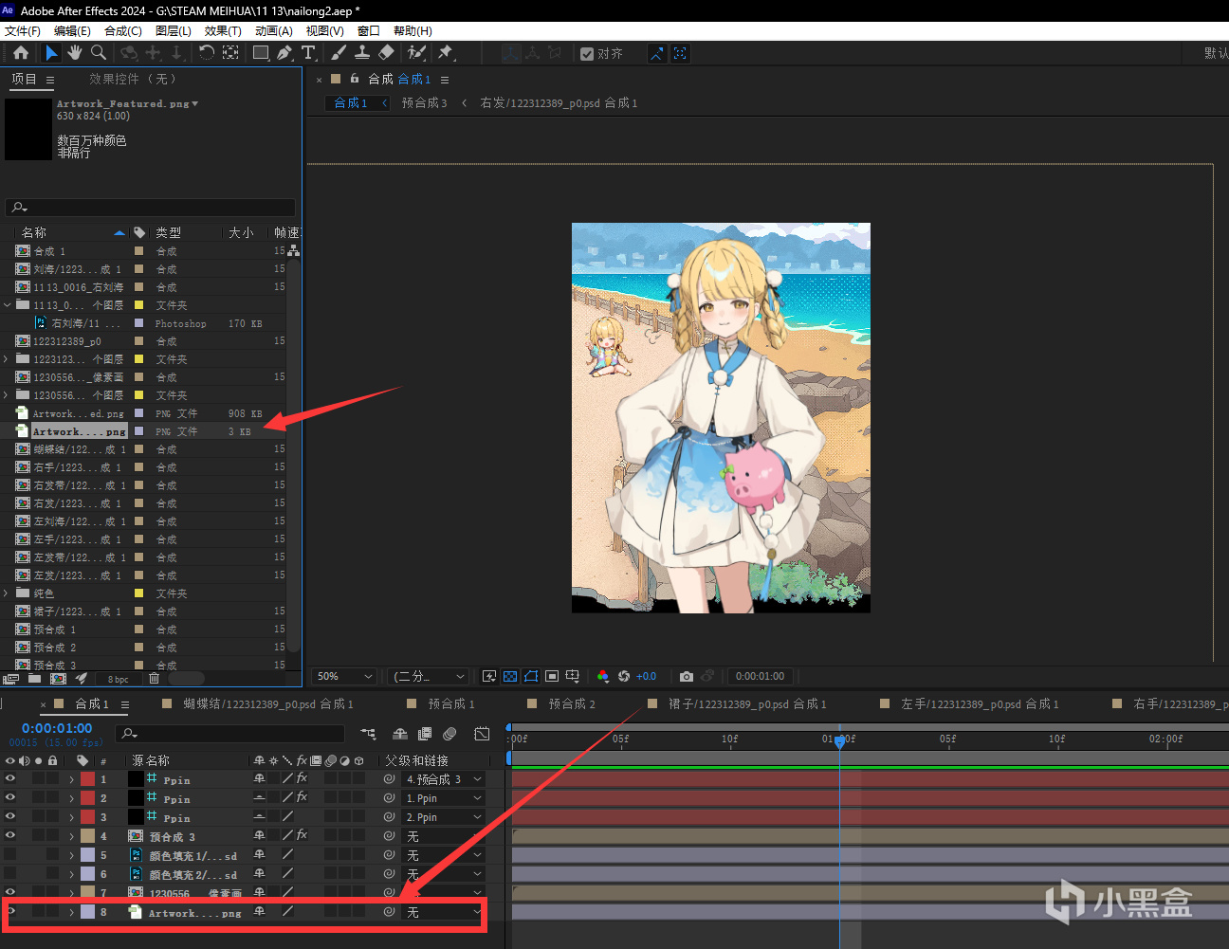
Task: Click the viewer preview time 0:00:01:00
Action: [x=760, y=676]
